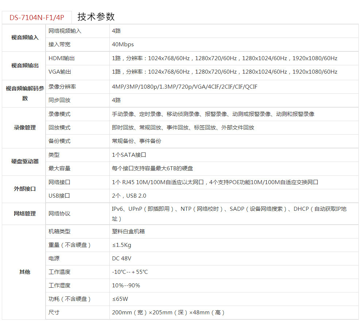The width and height of the screenshot is (361, 326).
Task: Select the 1个 RJ45 10M/100M network port value
Action: pos(215,182)
